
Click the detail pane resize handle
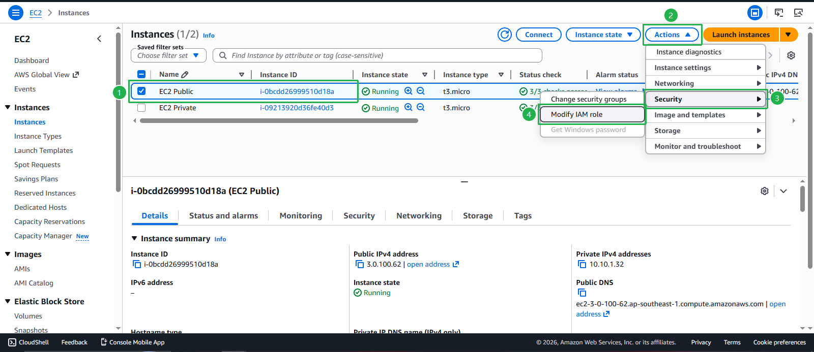464,181
